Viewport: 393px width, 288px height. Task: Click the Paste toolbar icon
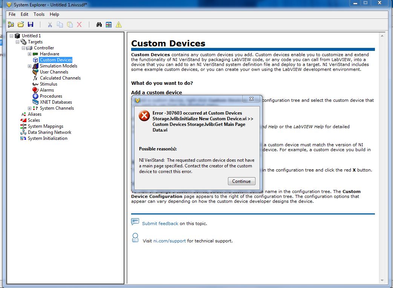(x=70, y=24)
